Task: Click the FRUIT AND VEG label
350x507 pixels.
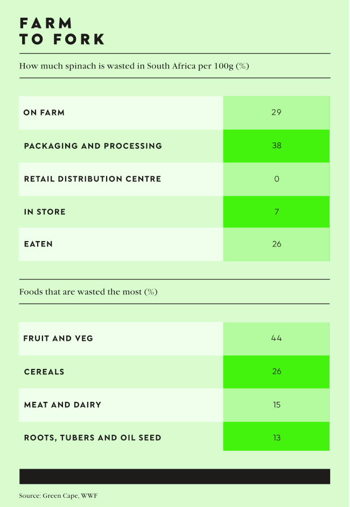Action: pyautogui.click(x=58, y=338)
